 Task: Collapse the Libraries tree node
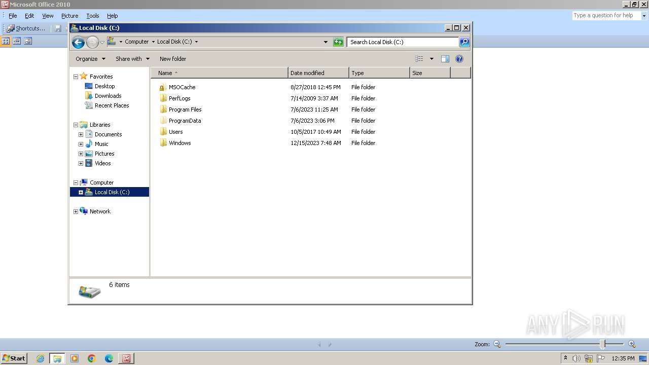76,125
